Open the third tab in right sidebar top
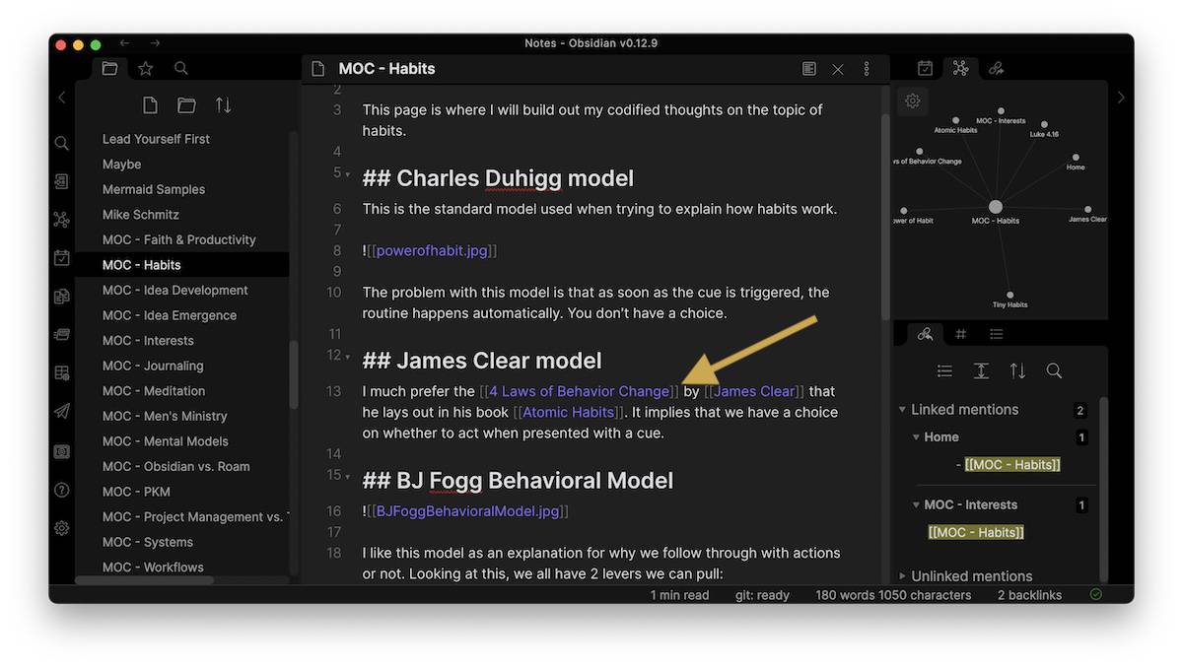Screen dimensions: 1183x668 [996, 68]
